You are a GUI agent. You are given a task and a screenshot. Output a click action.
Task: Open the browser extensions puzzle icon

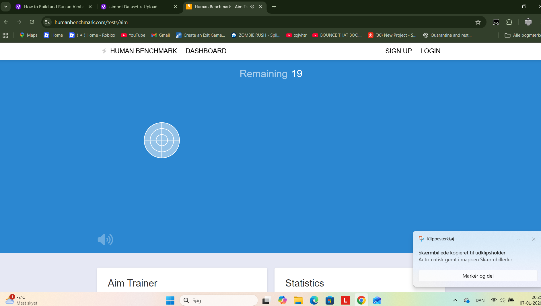[x=509, y=22]
